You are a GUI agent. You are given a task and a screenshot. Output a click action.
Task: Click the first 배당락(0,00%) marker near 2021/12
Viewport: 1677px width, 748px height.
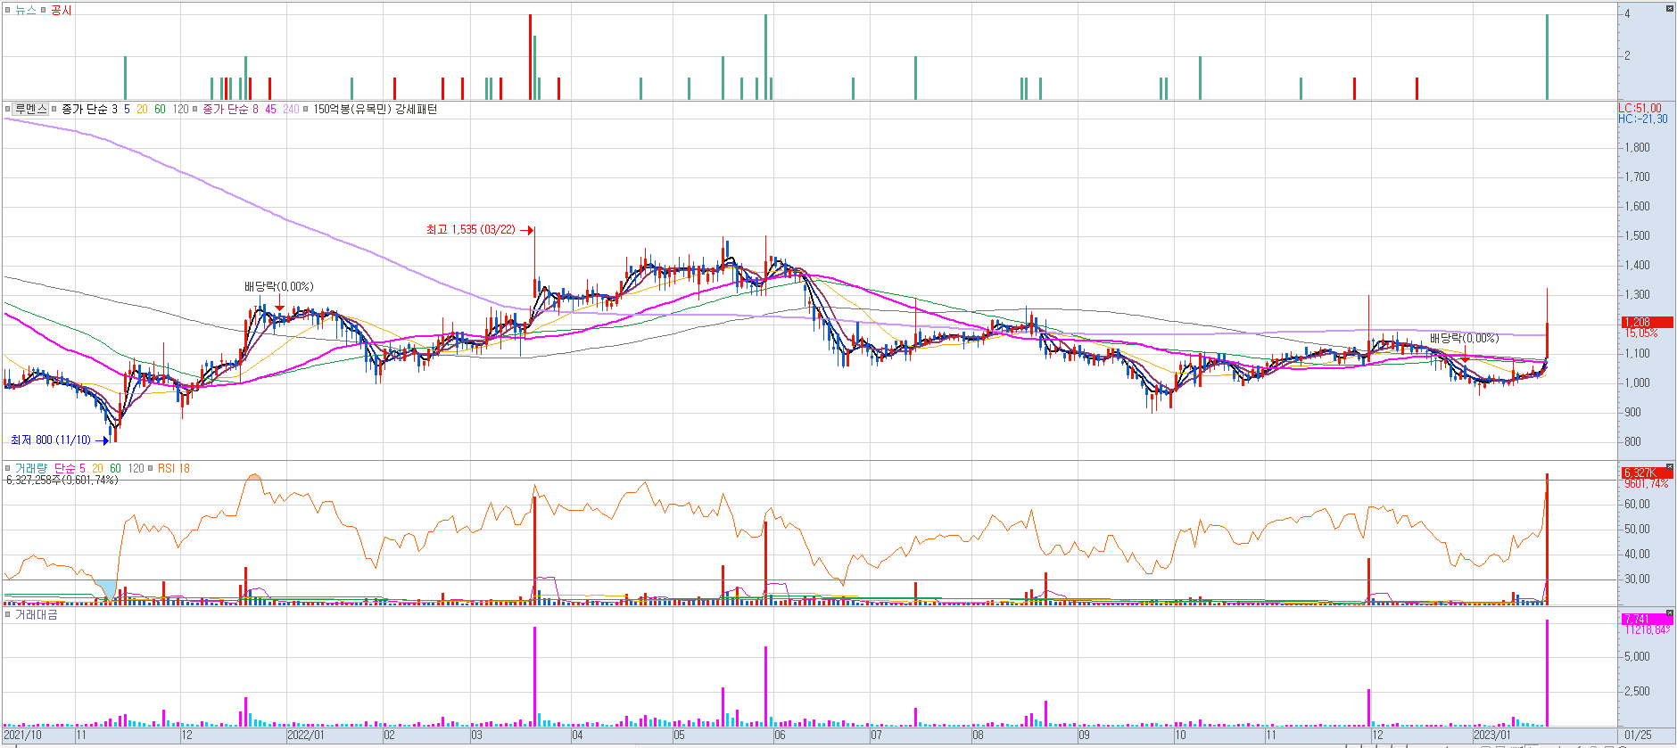click(278, 286)
